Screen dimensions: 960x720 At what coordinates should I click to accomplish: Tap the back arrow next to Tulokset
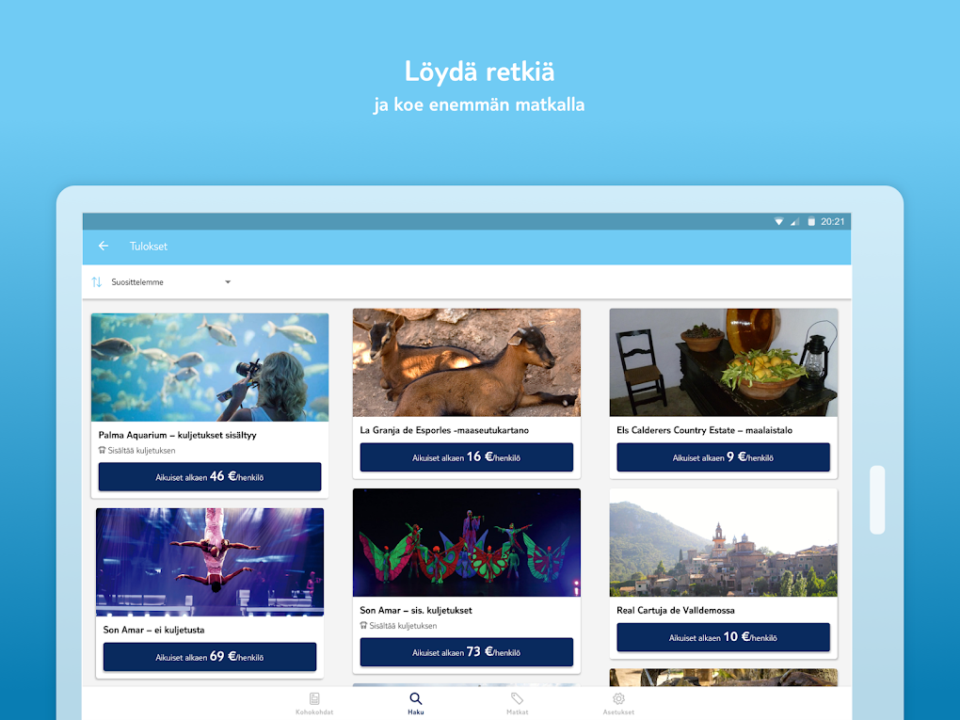(x=104, y=247)
